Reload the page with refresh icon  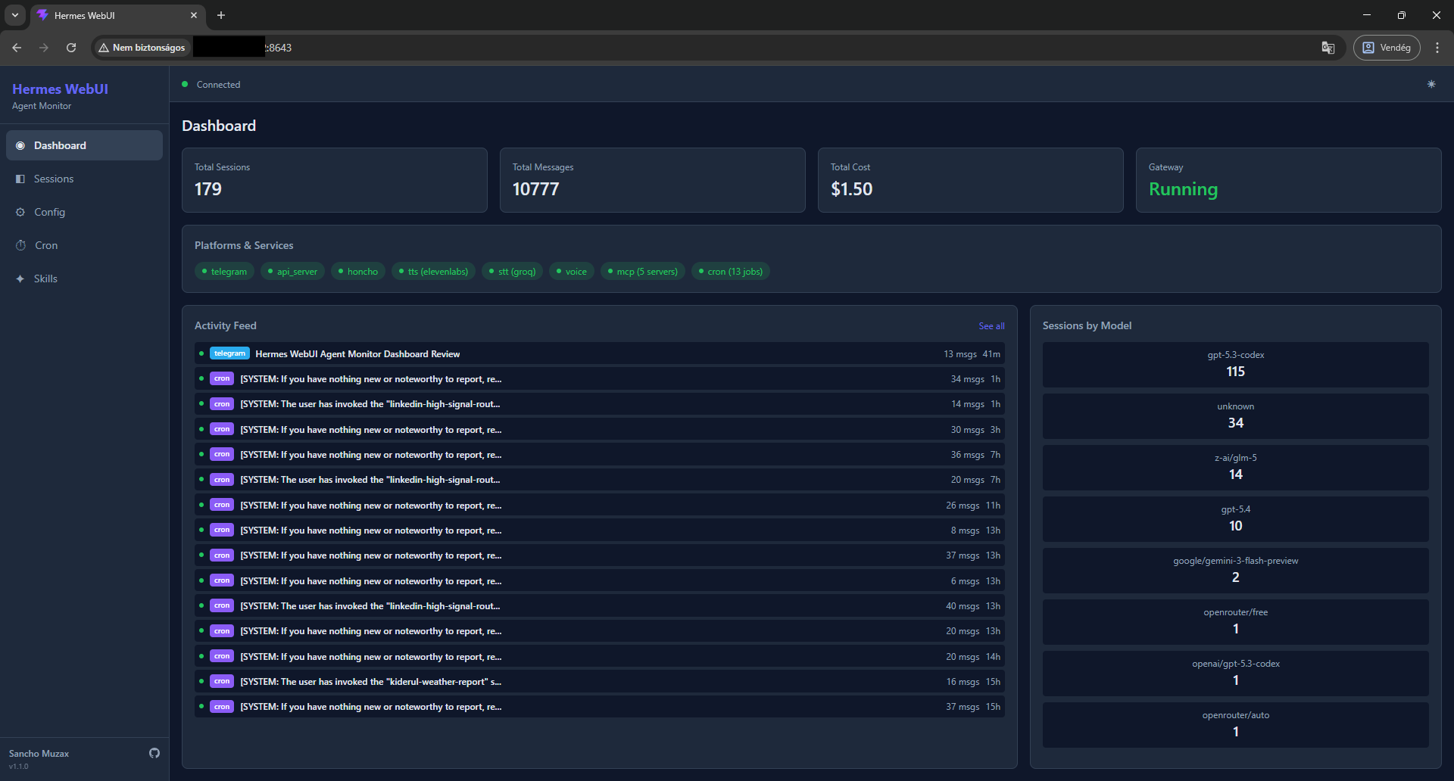(x=71, y=48)
